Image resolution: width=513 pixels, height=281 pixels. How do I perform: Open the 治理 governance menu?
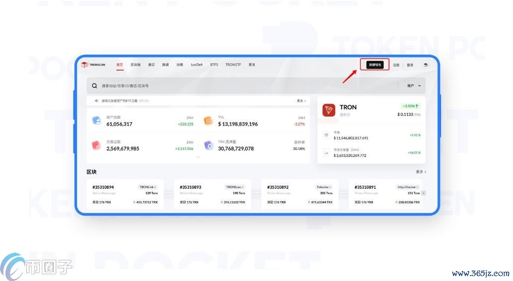179,65
